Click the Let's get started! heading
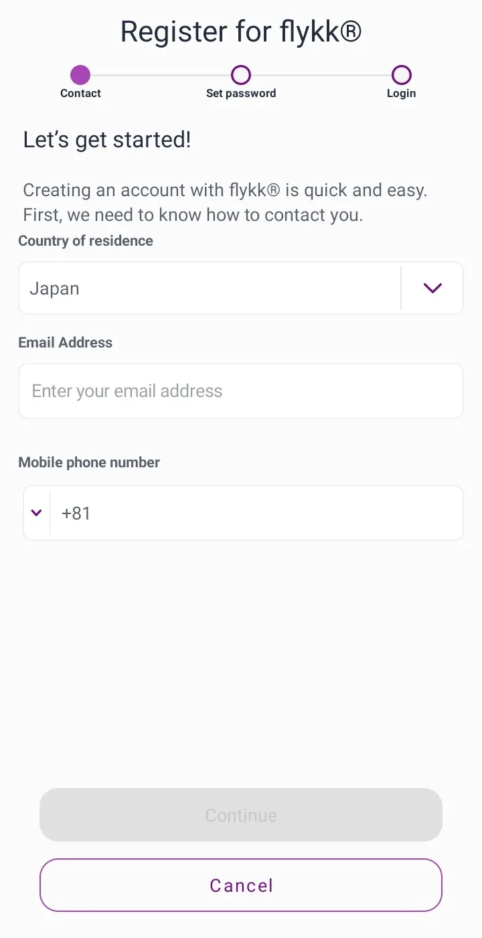The width and height of the screenshot is (482, 938). click(107, 140)
